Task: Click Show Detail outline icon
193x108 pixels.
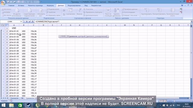Action: click(x=181, y=9)
